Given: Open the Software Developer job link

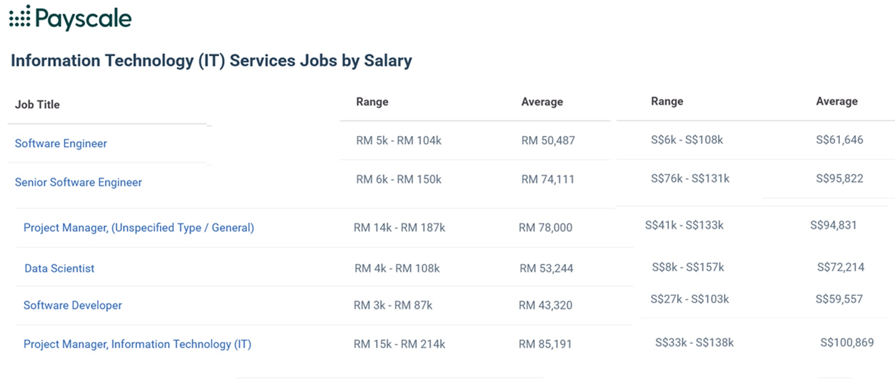Looking at the screenshot, I should [72, 305].
